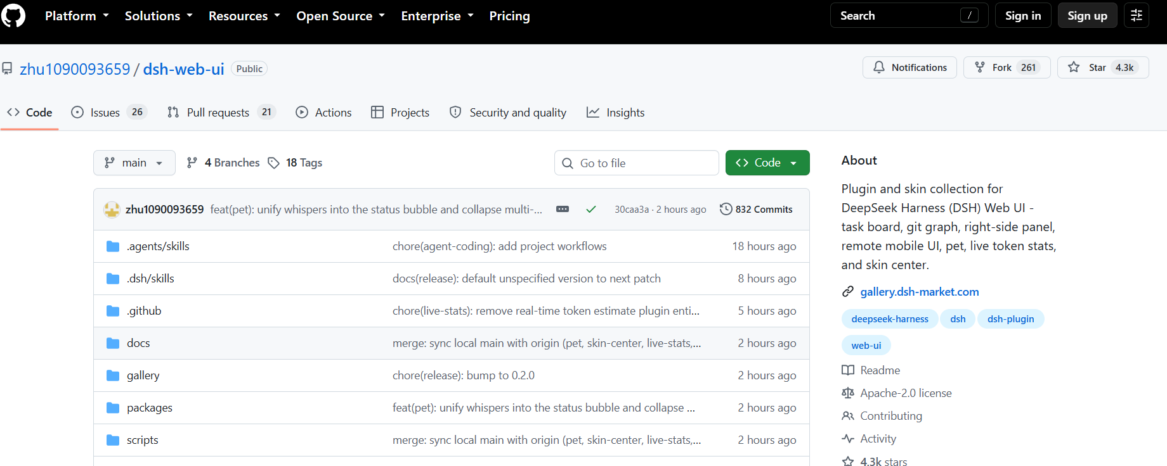Click the commit author name zhu1090093659
Screen dimensions: 1167x466
pyautogui.click(x=165, y=210)
